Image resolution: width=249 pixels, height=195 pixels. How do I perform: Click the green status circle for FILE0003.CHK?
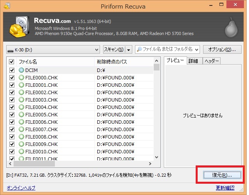tap(21, 100)
